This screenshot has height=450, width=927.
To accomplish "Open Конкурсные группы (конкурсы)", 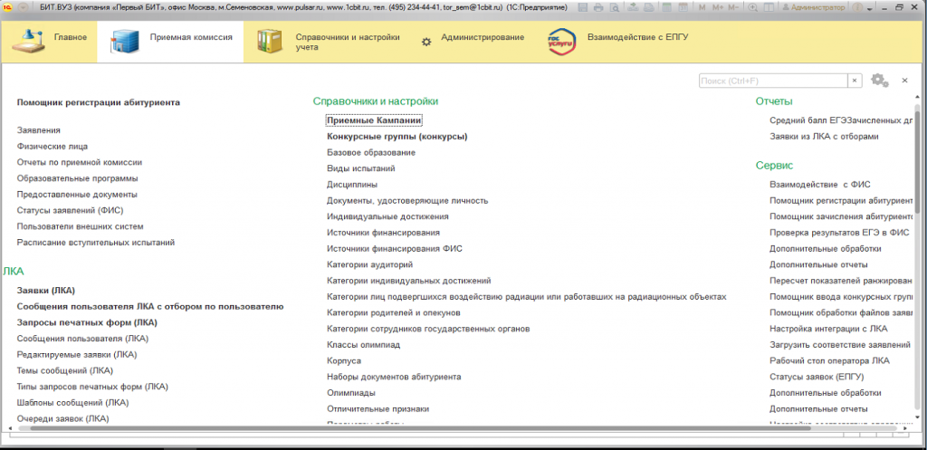I will click(x=397, y=136).
